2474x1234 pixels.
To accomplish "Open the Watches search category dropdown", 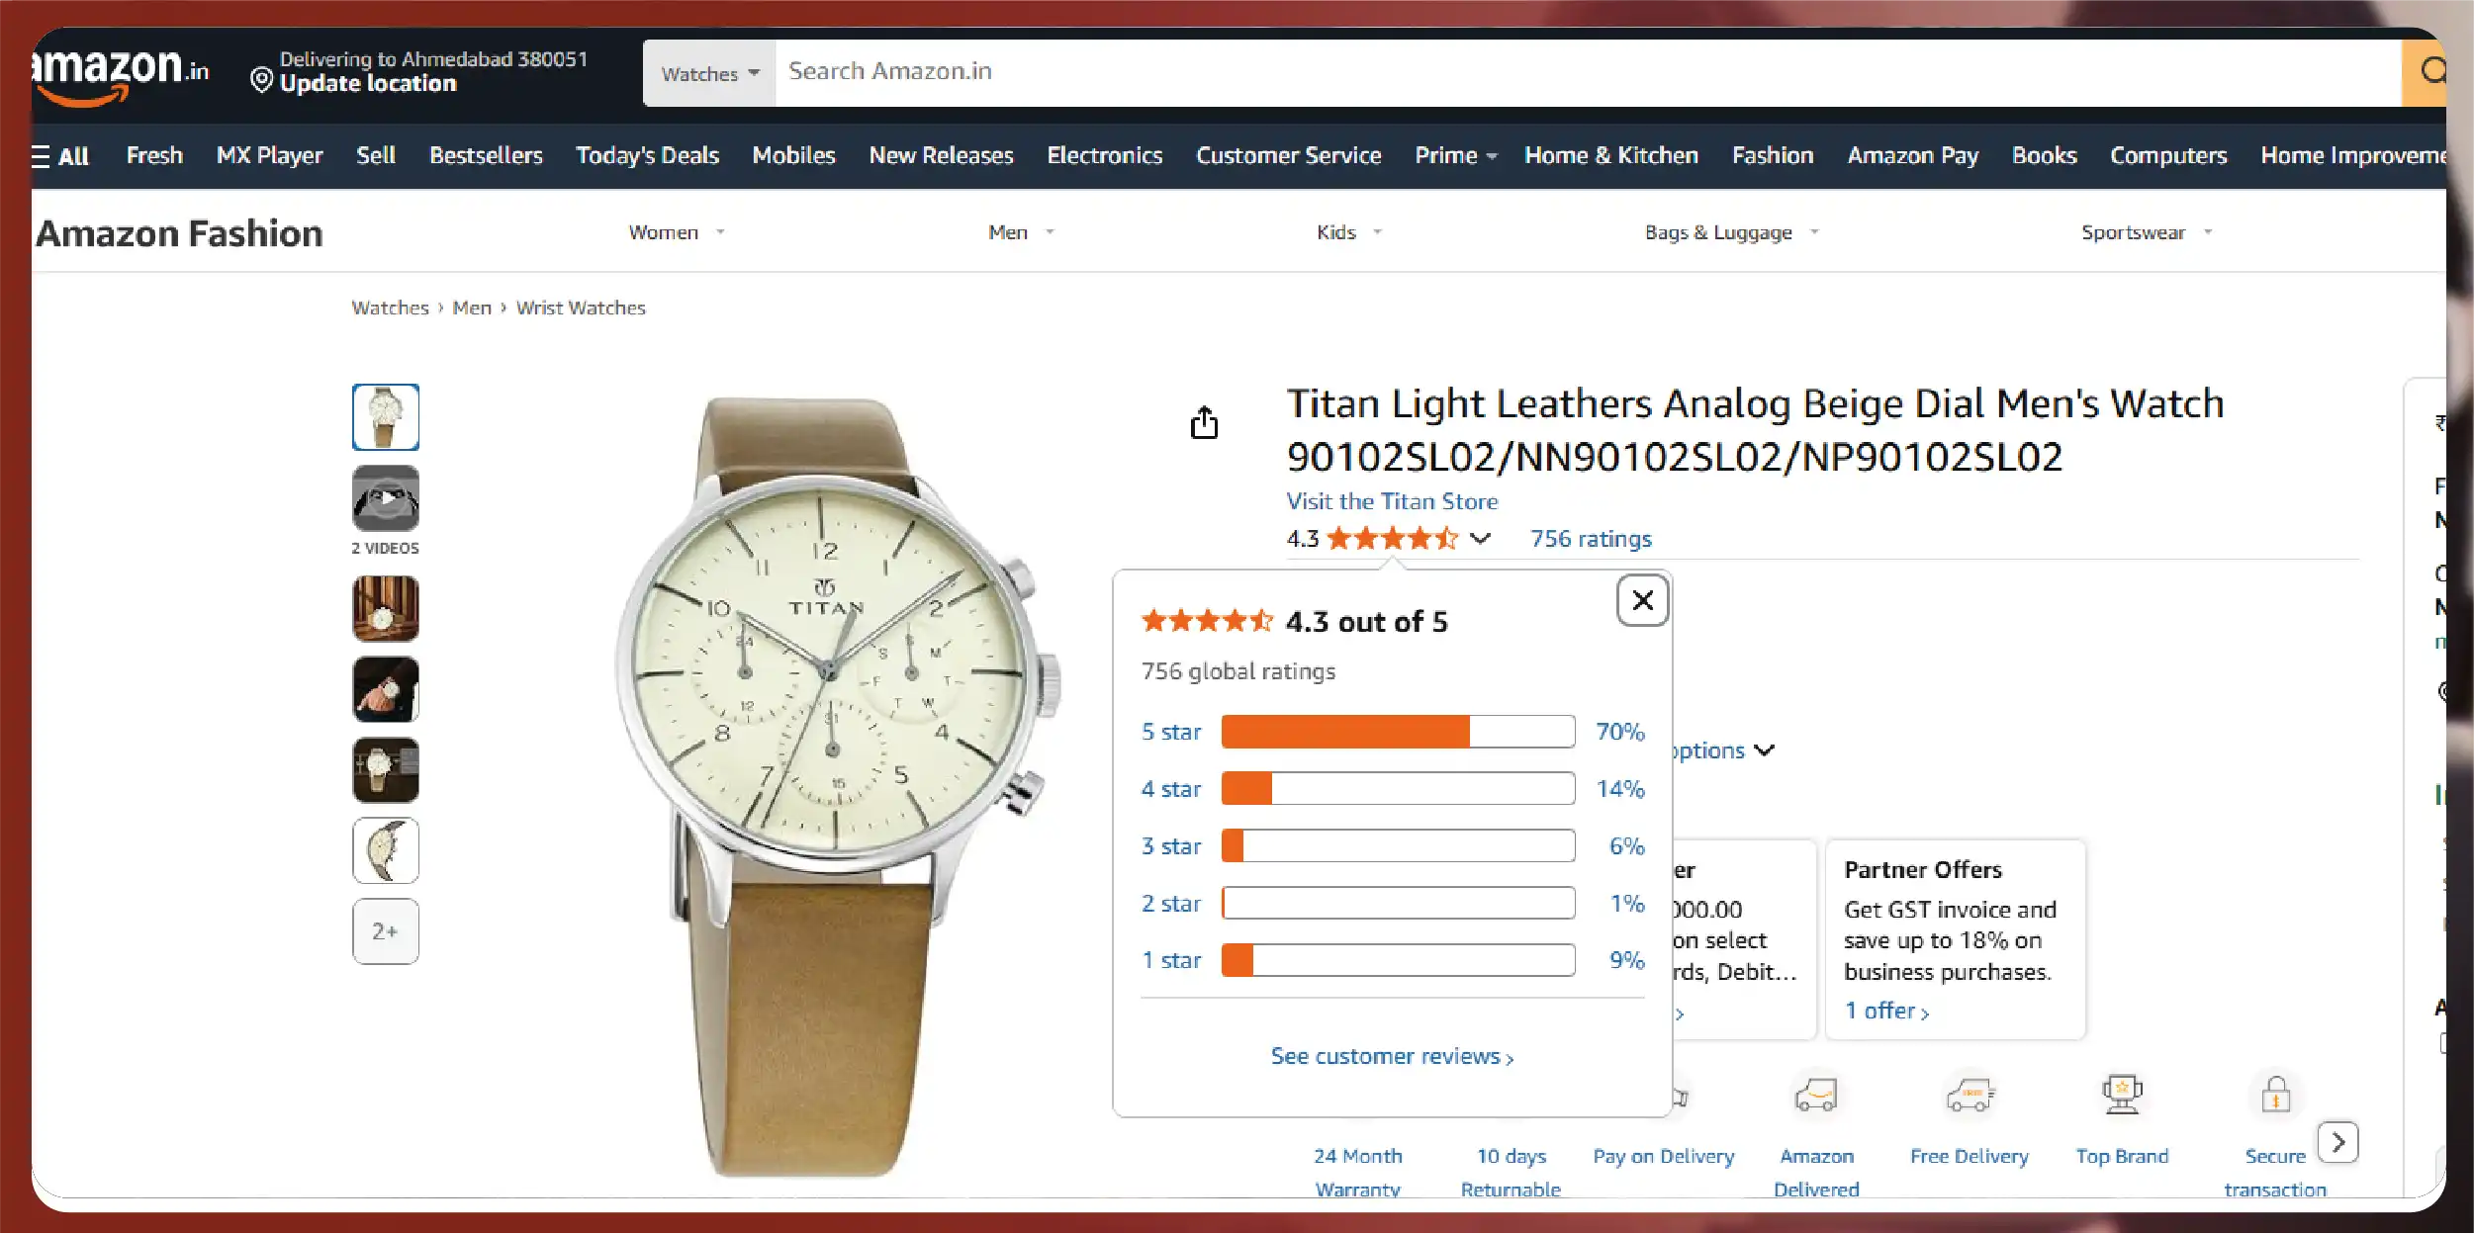I will [709, 74].
